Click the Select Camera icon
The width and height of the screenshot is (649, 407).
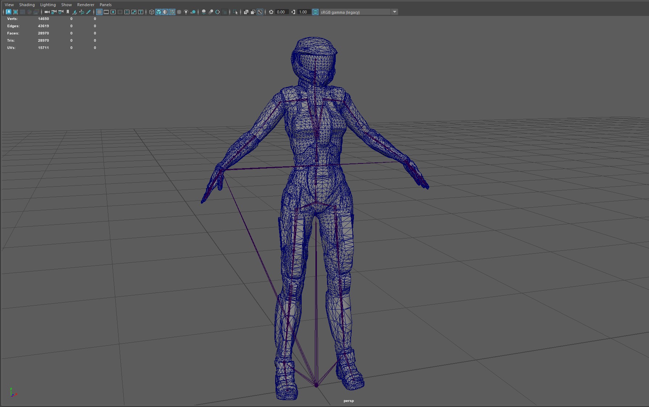[x=47, y=12]
